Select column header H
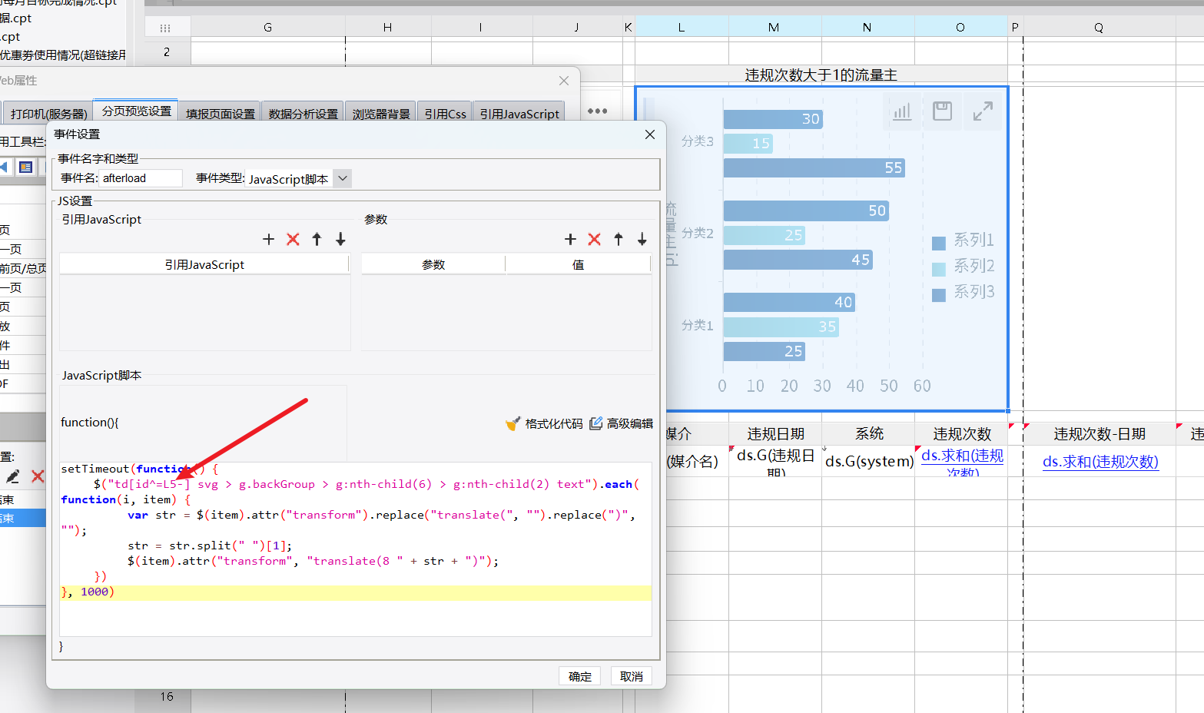Image resolution: width=1204 pixels, height=713 pixels. (387, 28)
